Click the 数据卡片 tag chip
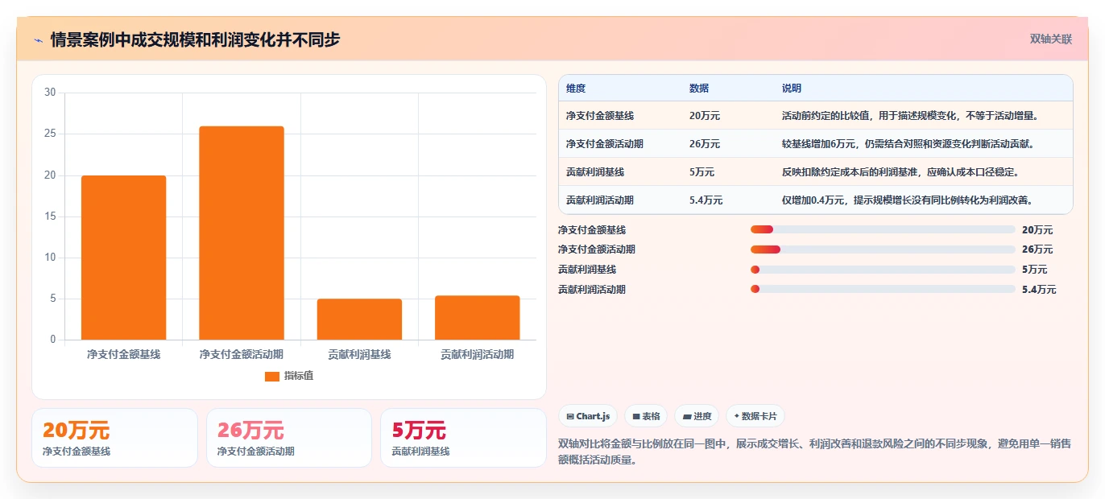The width and height of the screenshot is (1105, 499). click(755, 416)
